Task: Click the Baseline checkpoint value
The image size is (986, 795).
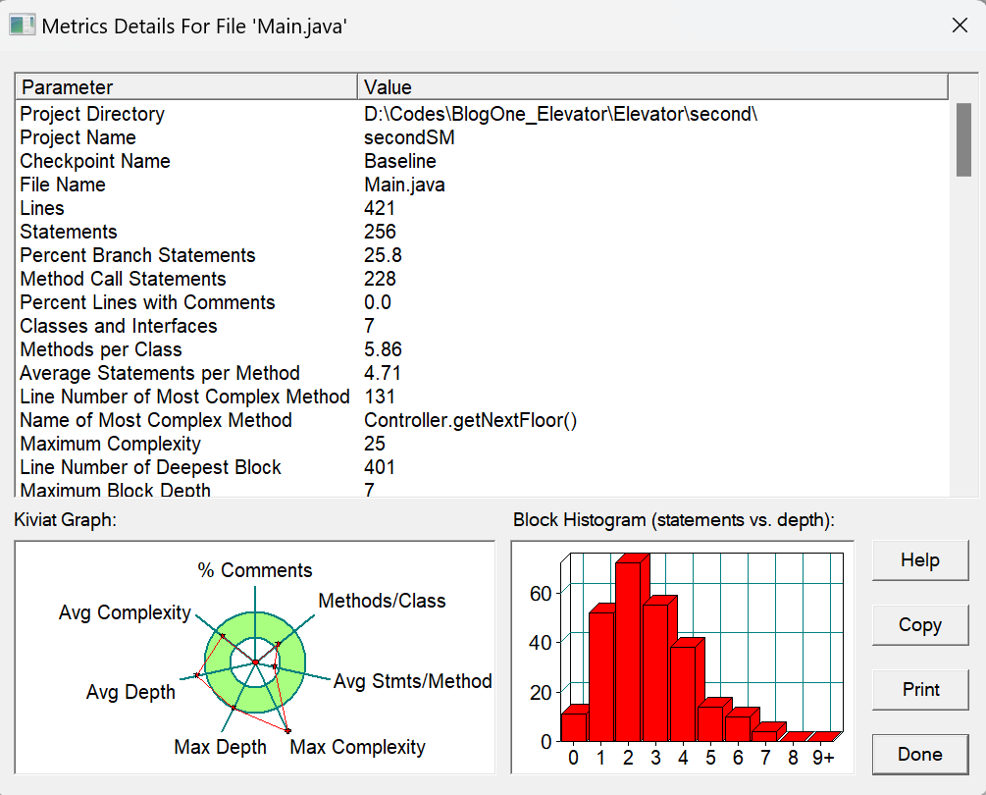Action: (x=400, y=161)
